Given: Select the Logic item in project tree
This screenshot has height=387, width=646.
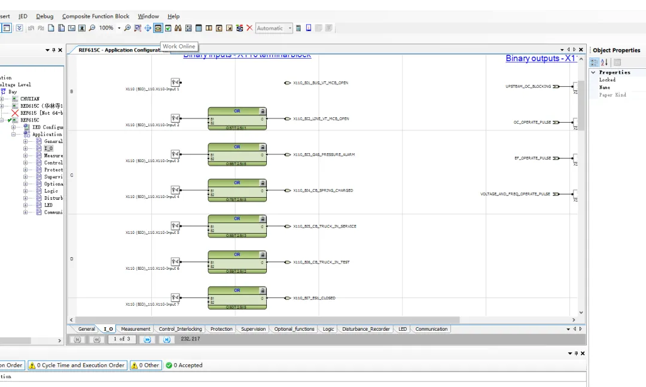Looking at the screenshot, I should [51, 191].
